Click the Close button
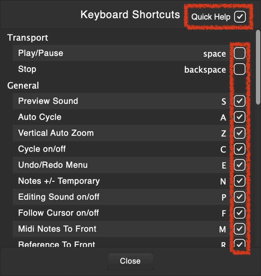 (130, 261)
